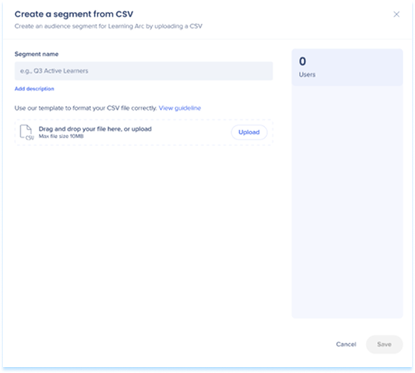Viewport: 415px width, 373px height.
Task: Click the Use our template instruction text
Action: coord(86,108)
